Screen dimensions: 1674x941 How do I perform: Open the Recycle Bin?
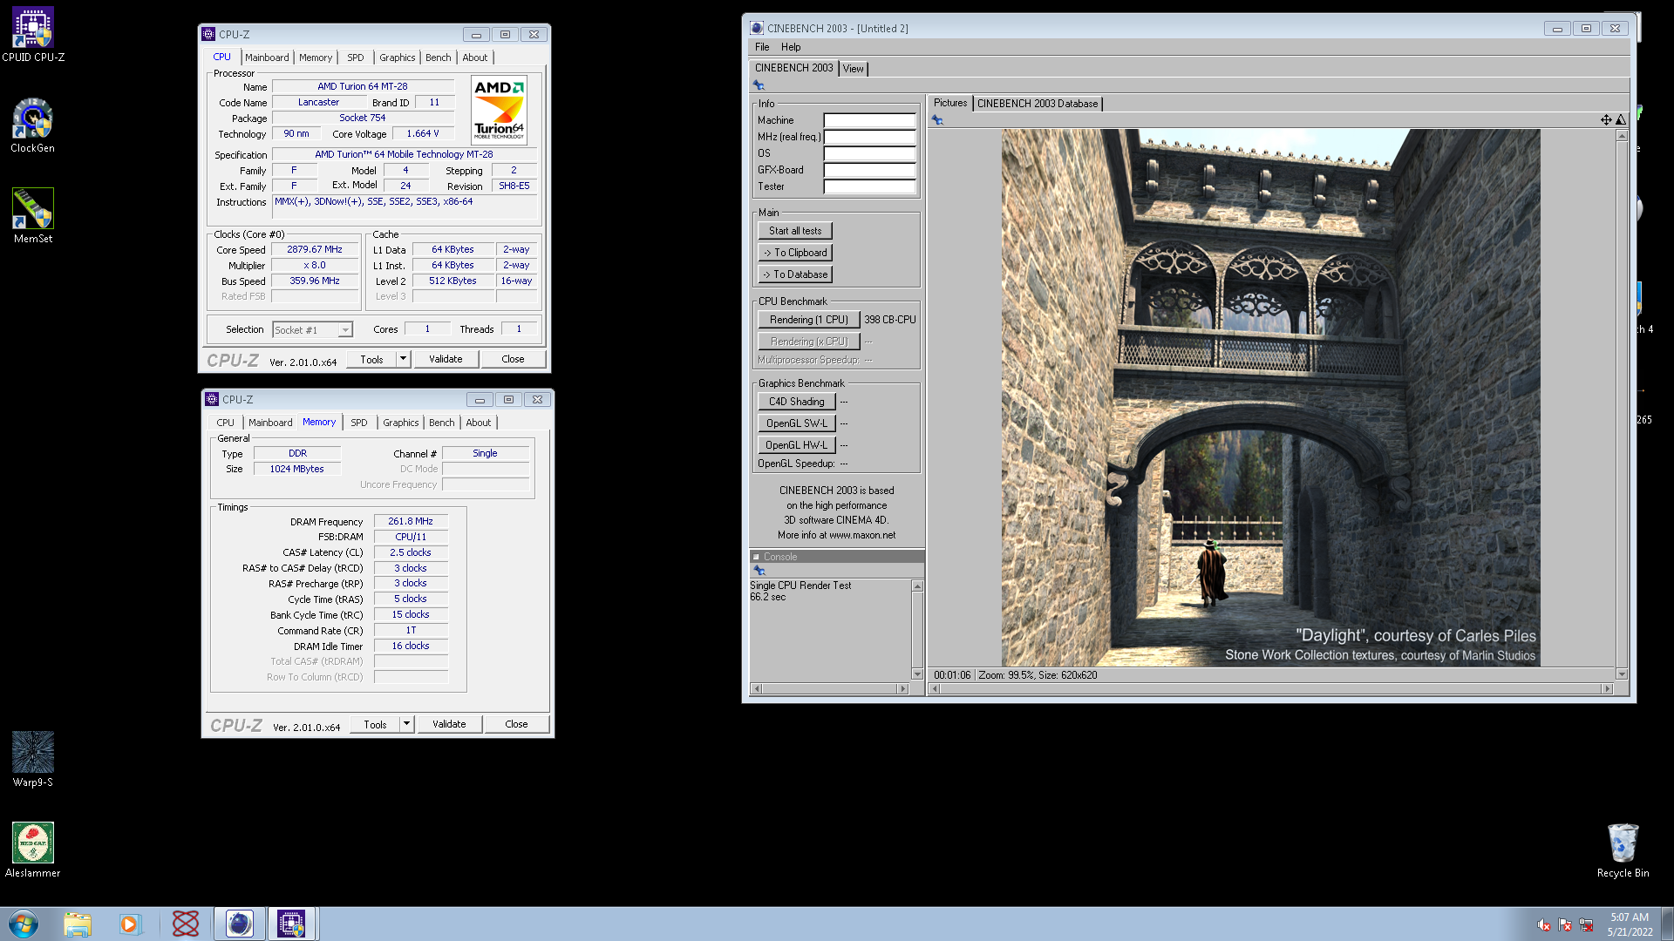pos(1623,850)
